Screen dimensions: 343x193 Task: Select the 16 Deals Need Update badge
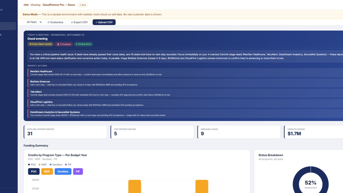pos(40,44)
